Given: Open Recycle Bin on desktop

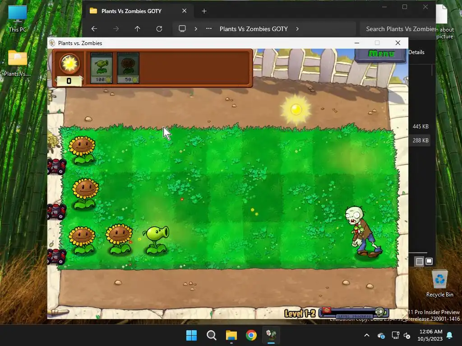Looking at the screenshot, I should (439, 284).
